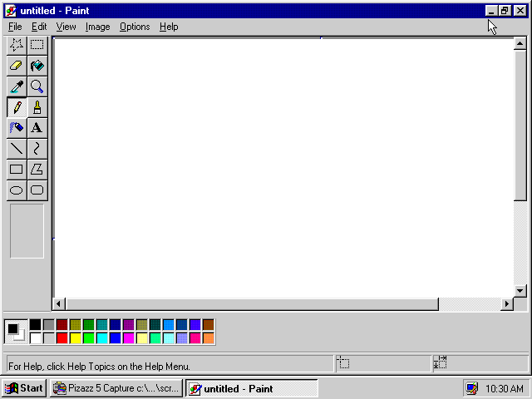Click the horizontal scrollbar left arrow

tap(59, 303)
